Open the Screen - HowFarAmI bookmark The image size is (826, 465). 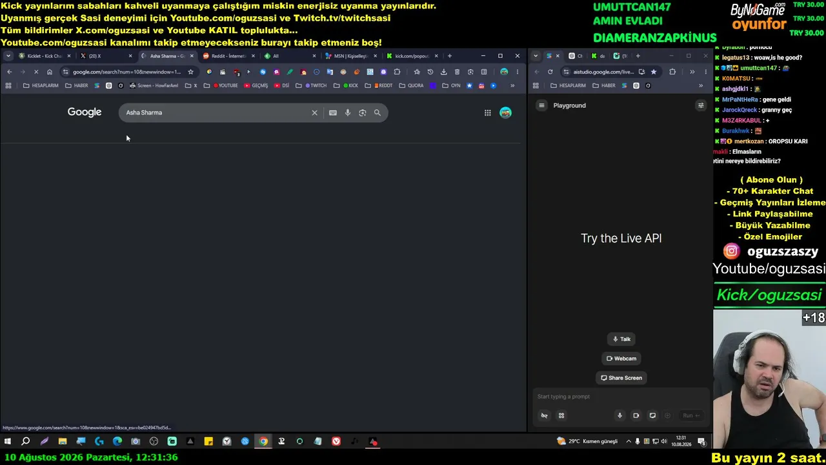(x=154, y=85)
